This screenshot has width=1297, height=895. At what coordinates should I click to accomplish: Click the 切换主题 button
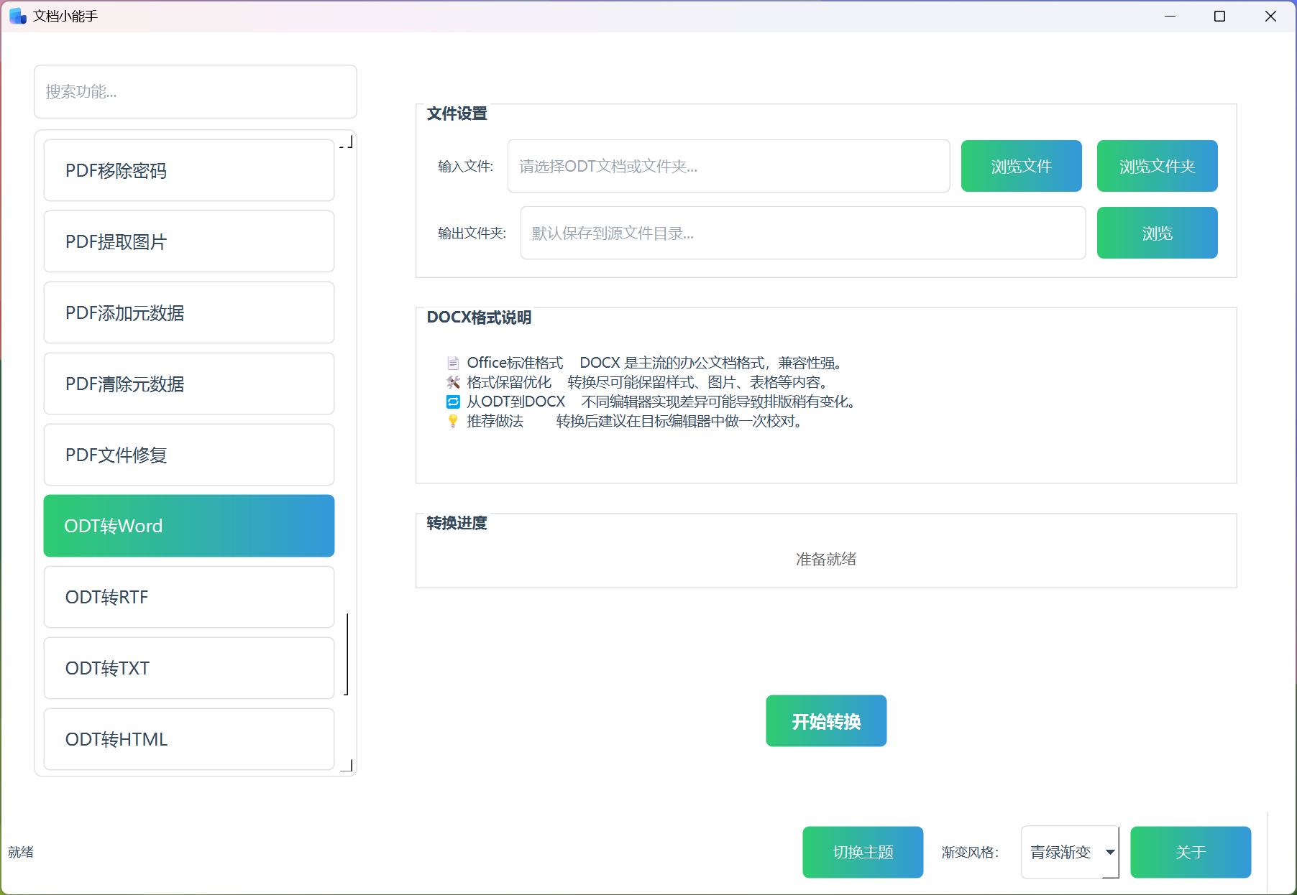click(x=862, y=852)
